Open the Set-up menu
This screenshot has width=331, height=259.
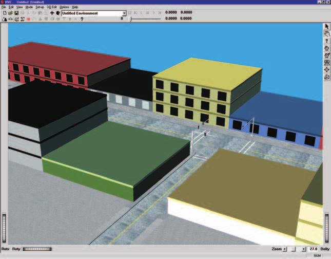tap(40, 7)
